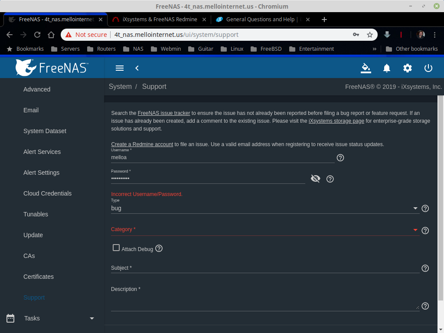Close the General Questions and Help tab
The width and height of the screenshot is (444, 333).
click(308, 19)
